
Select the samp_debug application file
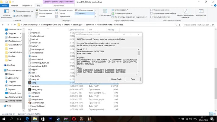point(37,89)
